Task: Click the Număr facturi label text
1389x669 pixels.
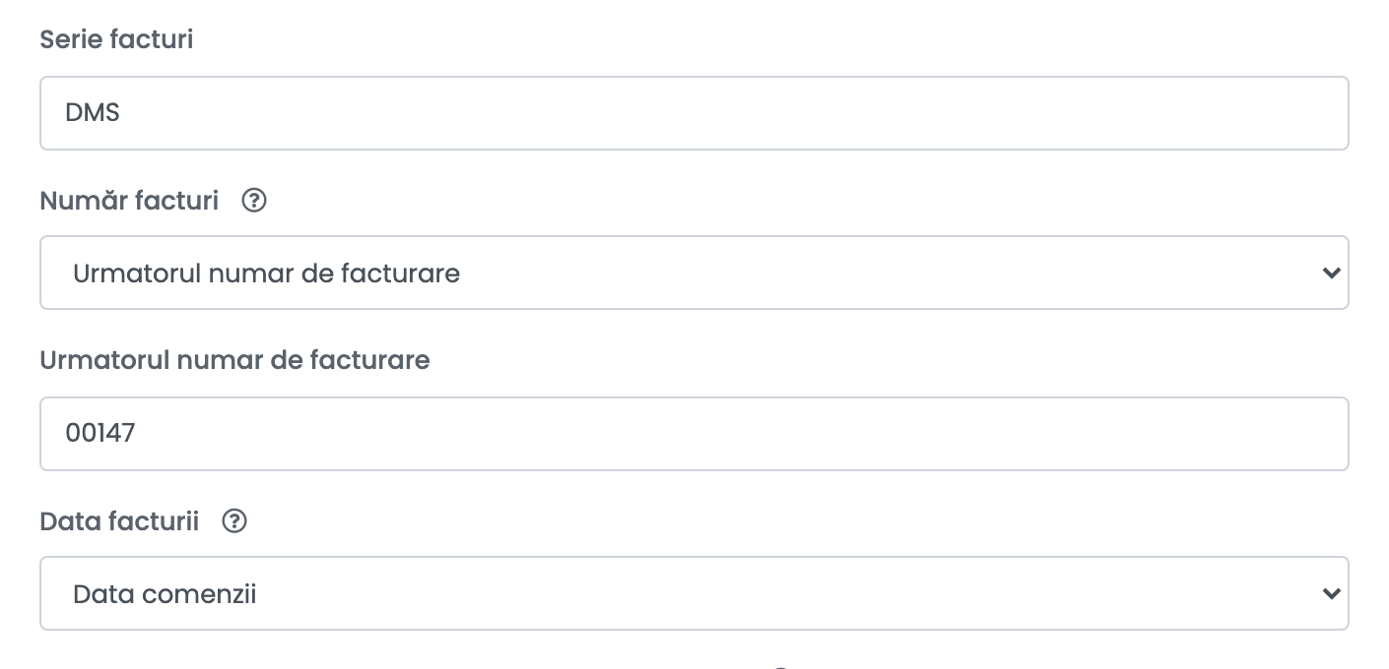Action: click(x=129, y=201)
